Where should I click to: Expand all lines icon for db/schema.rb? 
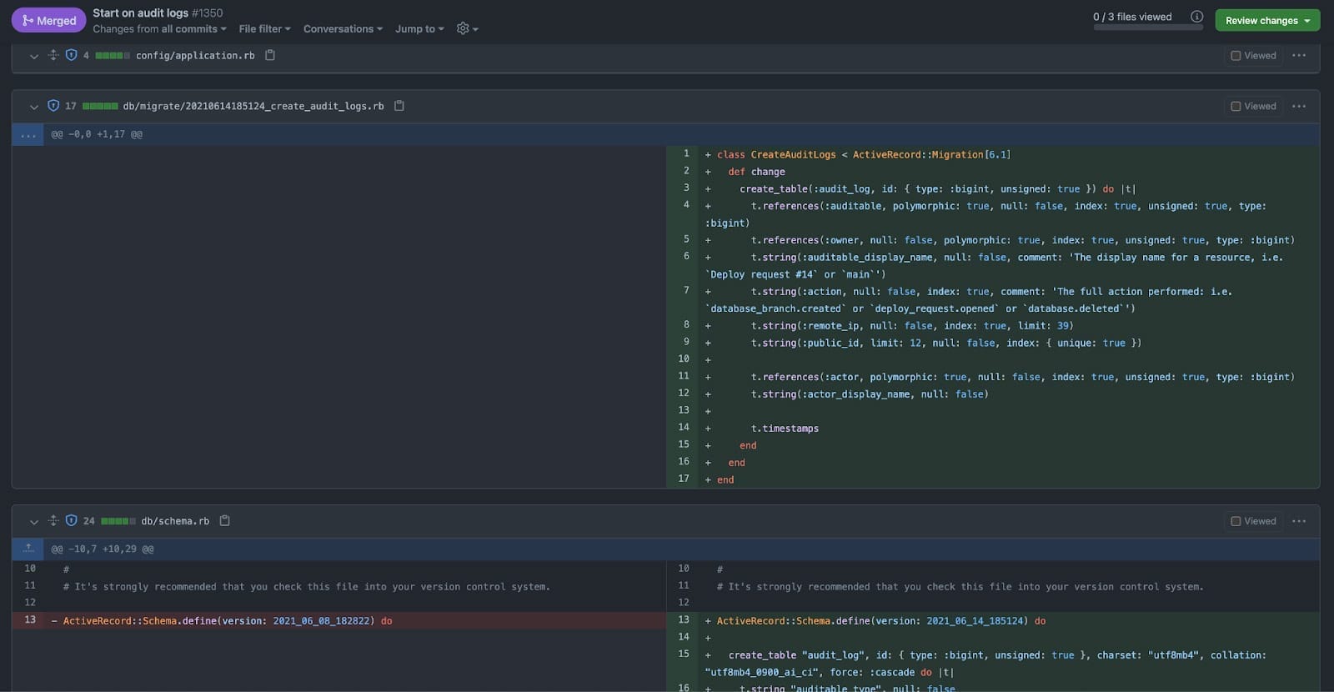[53, 521]
